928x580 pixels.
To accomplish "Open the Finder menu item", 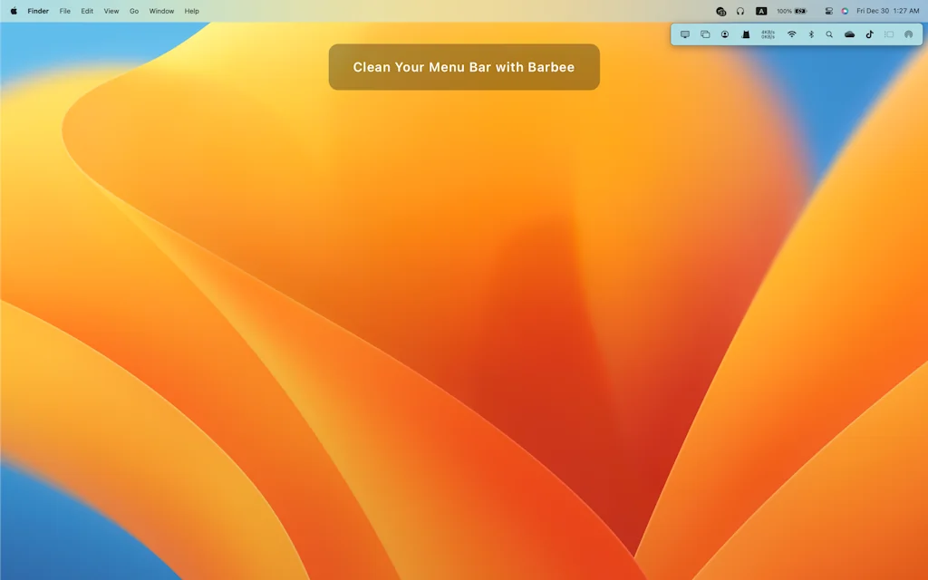I will coord(38,11).
